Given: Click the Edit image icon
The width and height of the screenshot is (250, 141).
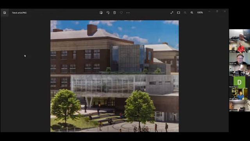Looking at the screenshot, I should (101, 13).
